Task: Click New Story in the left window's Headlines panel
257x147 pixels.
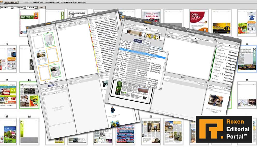Action: click(60, 27)
